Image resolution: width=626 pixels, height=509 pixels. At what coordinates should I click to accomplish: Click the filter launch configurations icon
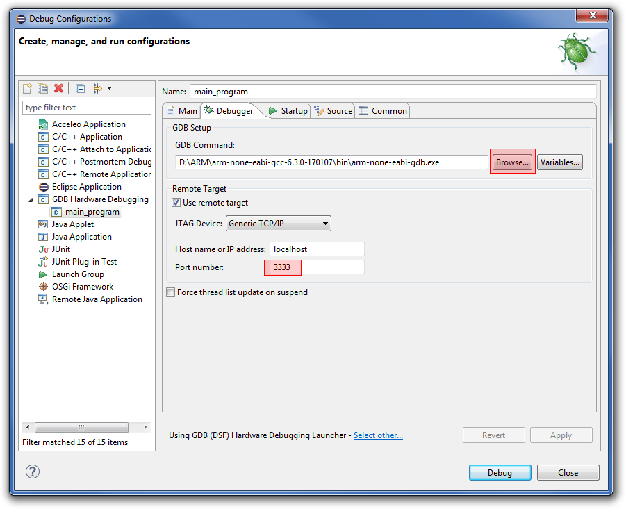[x=96, y=88]
